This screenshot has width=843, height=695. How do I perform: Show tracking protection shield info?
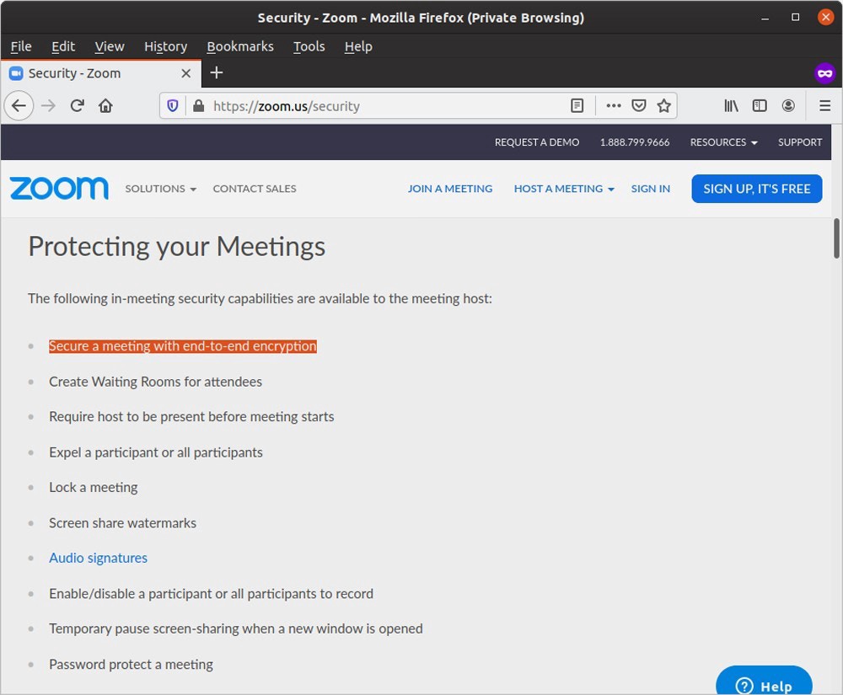173,106
